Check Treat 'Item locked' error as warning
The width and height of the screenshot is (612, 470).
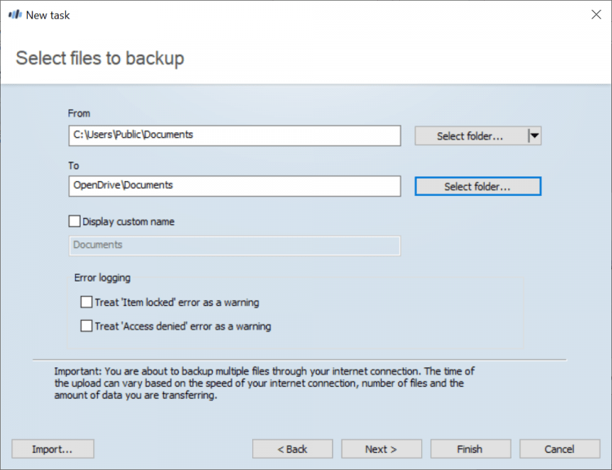tap(86, 303)
